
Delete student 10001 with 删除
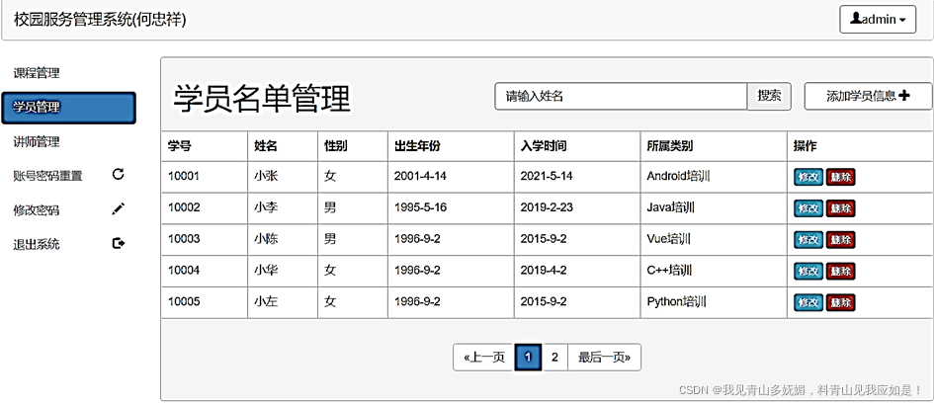pyautogui.click(x=840, y=176)
